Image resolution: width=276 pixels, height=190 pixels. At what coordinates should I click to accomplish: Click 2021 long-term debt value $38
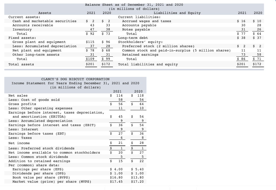[241, 38]
